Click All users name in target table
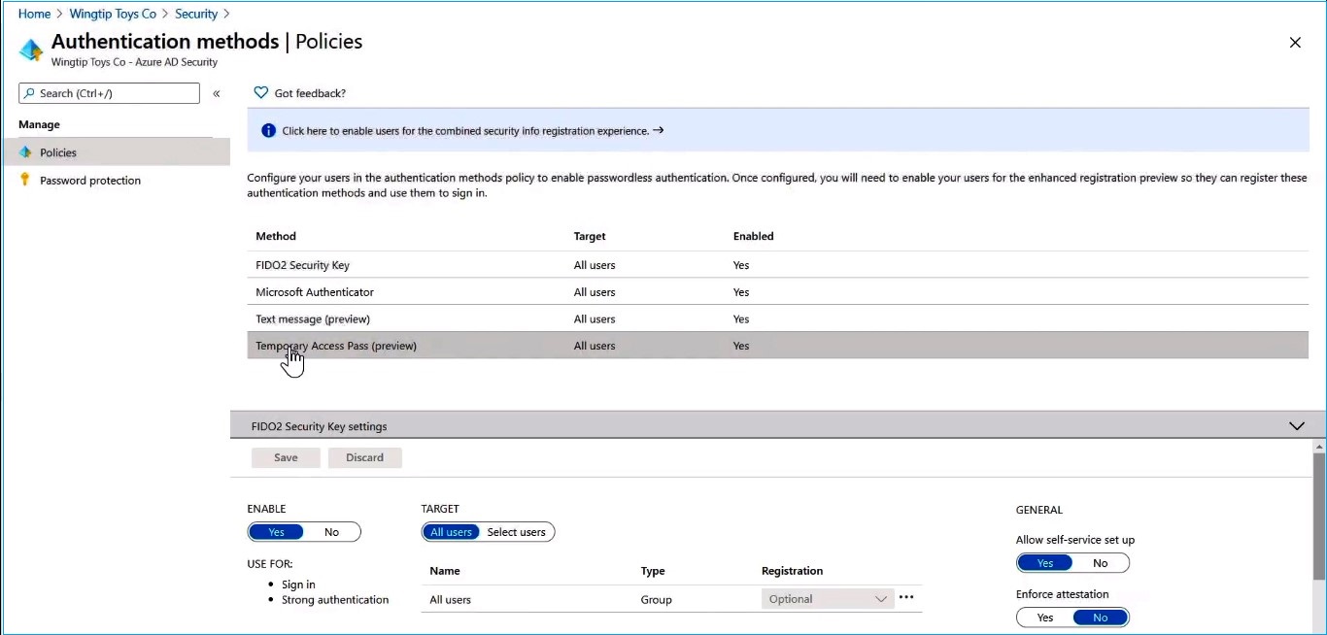This screenshot has height=635, width=1327. pos(451,600)
